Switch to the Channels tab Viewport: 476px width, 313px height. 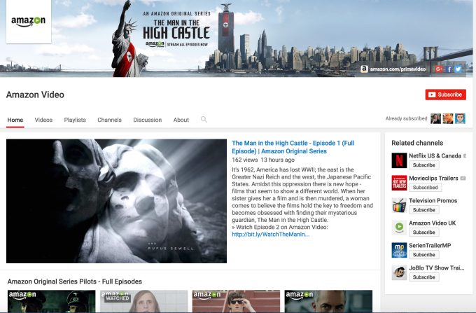tap(110, 120)
